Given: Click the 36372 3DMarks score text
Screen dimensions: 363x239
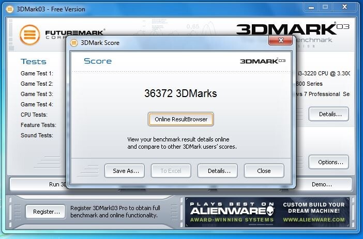Looking at the screenshot, I should pos(180,93).
